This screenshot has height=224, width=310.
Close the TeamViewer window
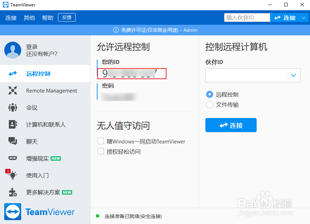point(302,5)
